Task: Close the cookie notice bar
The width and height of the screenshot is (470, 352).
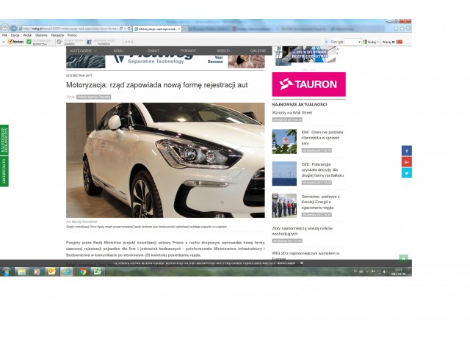Action: pyautogui.click(x=302, y=263)
